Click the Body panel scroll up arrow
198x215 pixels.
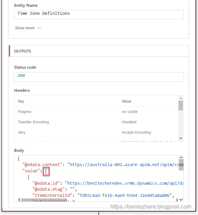tap(181, 158)
